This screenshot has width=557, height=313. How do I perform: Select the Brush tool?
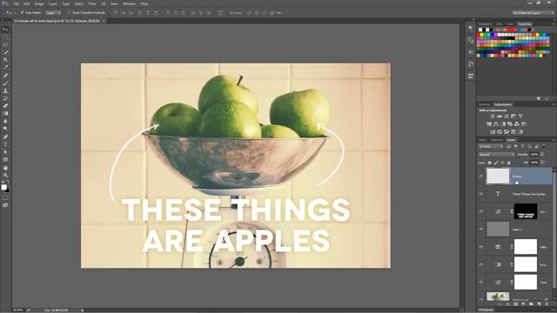pyautogui.click(x=5, y=83)
